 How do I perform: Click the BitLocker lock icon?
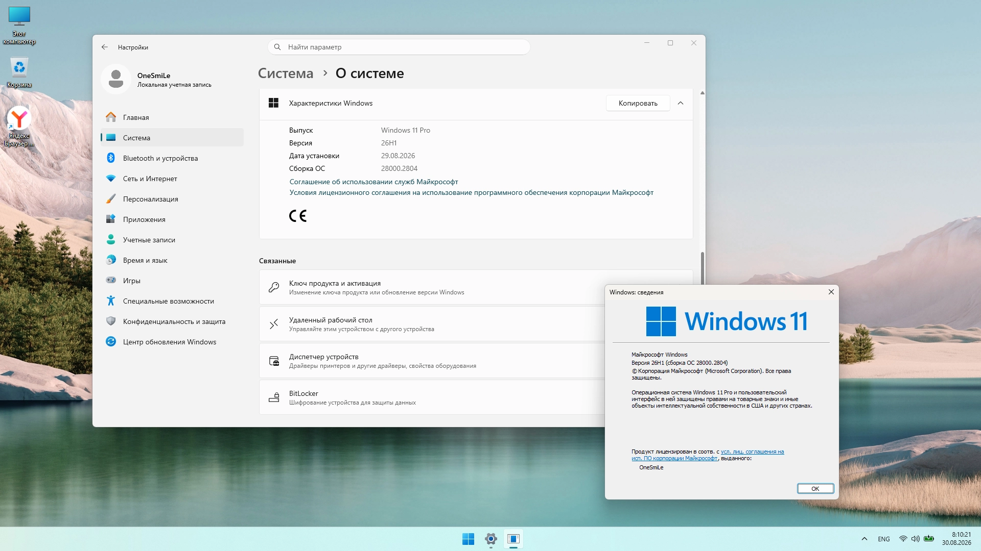click(274, 397)
